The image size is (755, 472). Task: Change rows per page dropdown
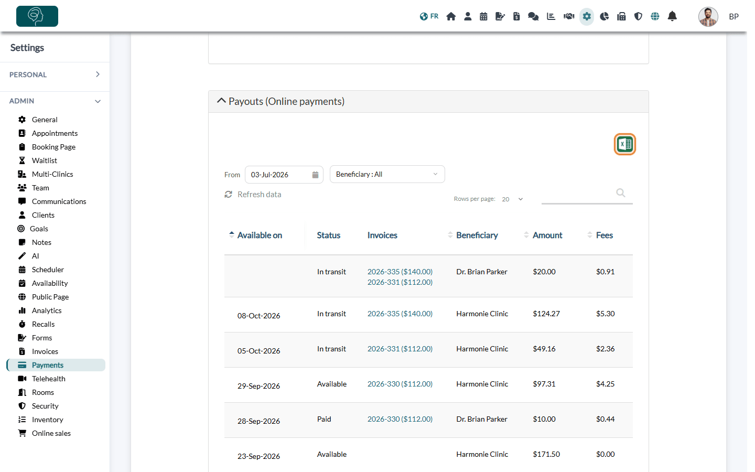(512, 199)
